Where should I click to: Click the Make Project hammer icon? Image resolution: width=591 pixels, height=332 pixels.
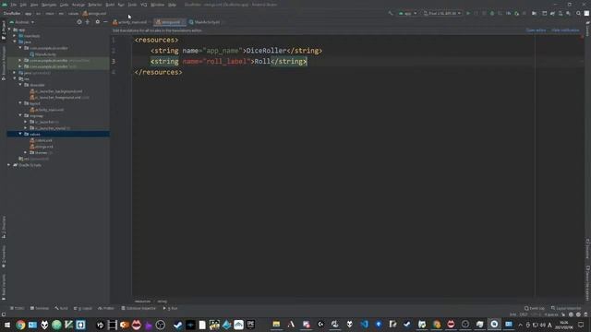pos(391,13)
